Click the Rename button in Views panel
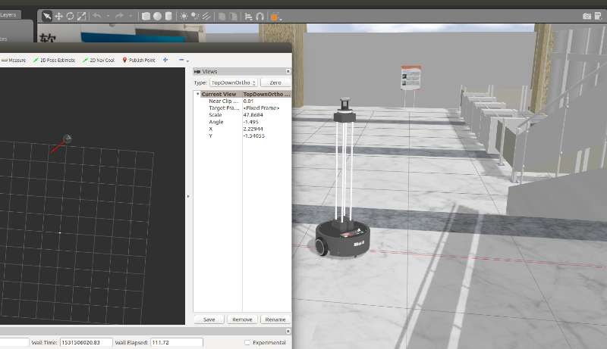The height and width of the screenshot is (349, 607). click(x=275, y=319)
